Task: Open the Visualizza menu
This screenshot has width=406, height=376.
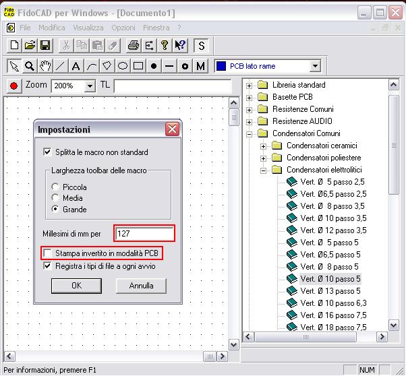Action: [x=88, y=28]
